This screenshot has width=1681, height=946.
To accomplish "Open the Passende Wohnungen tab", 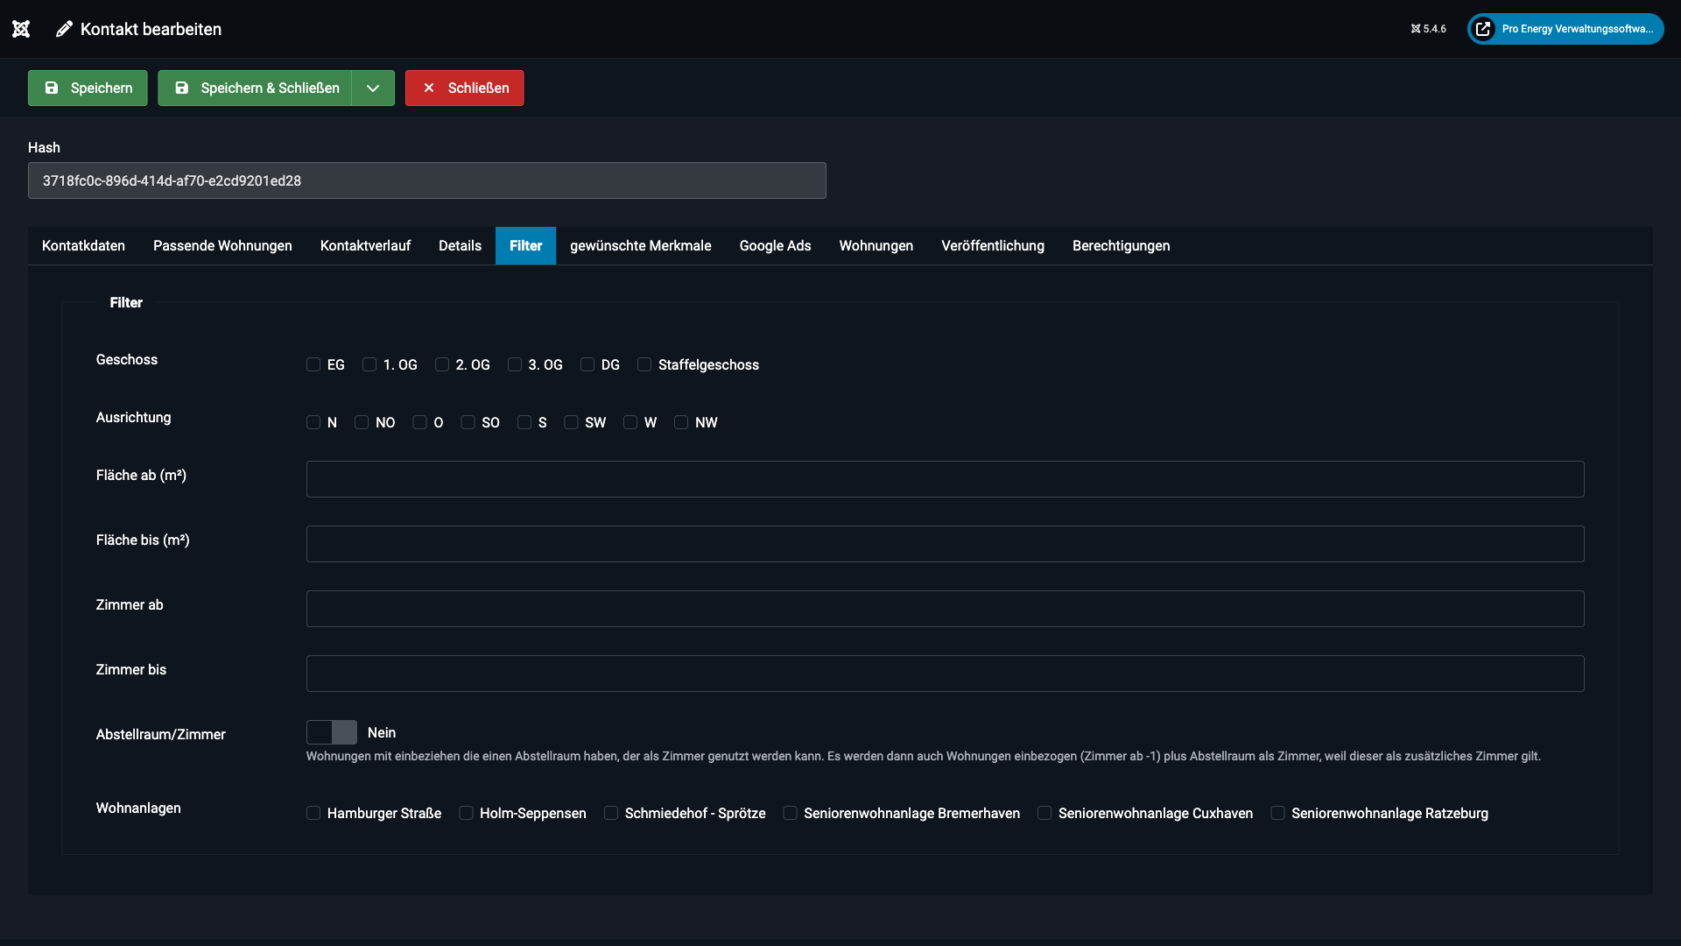I will coord(222,246).
